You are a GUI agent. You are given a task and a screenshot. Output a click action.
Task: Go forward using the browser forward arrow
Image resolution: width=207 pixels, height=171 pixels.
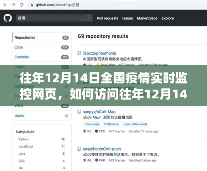(13, 5)
